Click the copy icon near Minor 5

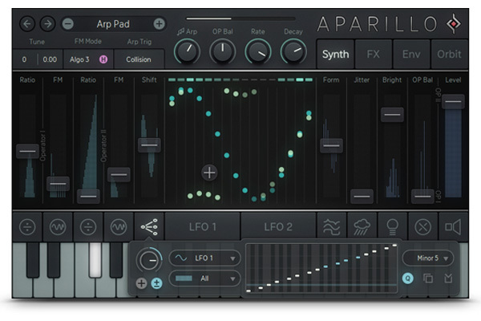[x=428, y=278]
